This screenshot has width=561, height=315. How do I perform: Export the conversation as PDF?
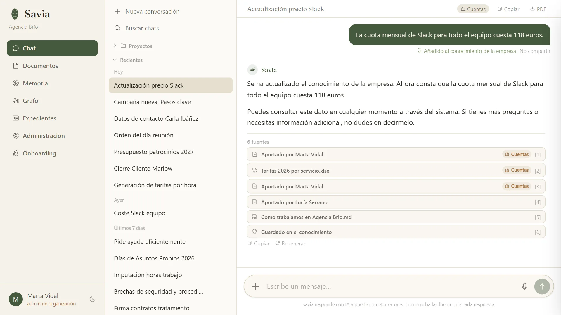click(x=538, y=9)
